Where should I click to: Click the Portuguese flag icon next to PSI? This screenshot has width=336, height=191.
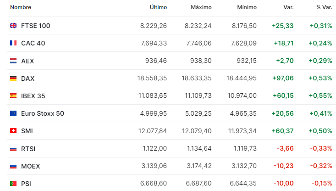coord(13,184)
